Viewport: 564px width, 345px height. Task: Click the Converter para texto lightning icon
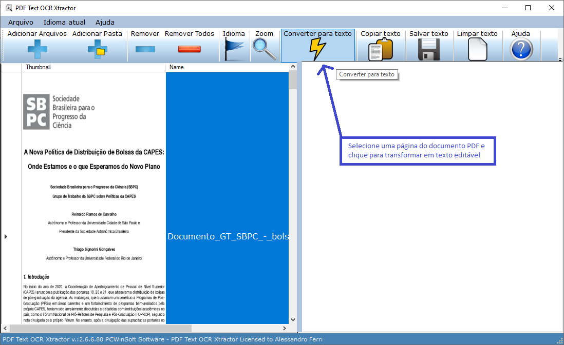tap(317, 49)
